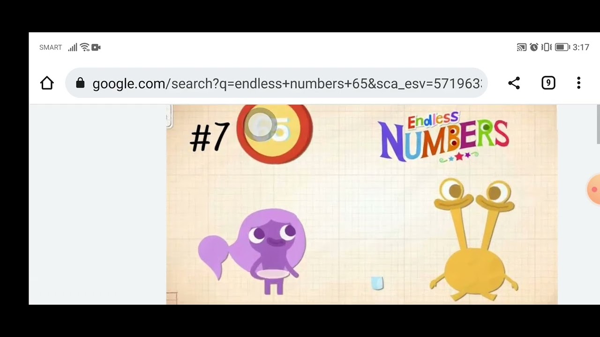Tap the battery status icon
The height and width of the screenshot is (337, 600).
pos(562,47)
